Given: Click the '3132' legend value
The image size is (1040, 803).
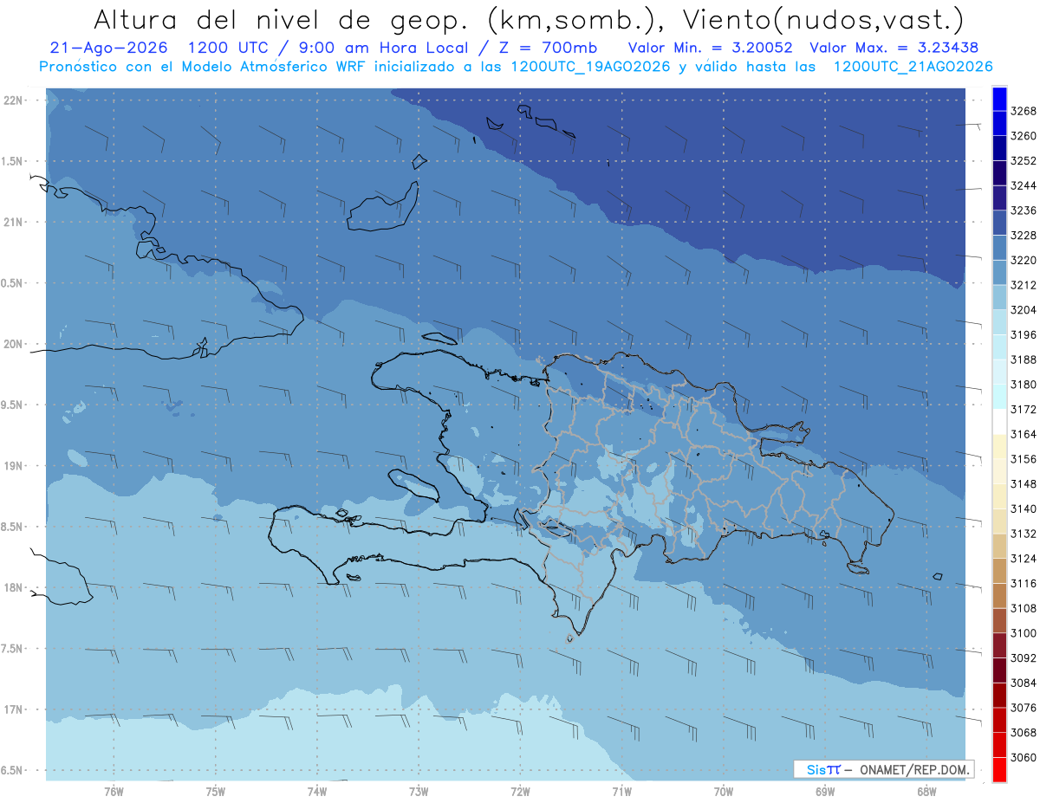Looking at the screenshot, I should 1024,534.
